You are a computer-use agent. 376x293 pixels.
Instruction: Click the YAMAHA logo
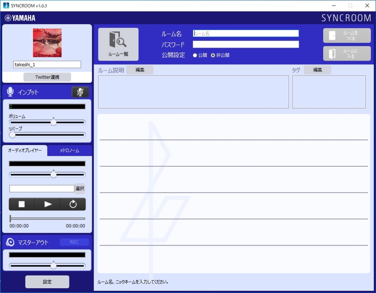[x=20, y=18]
